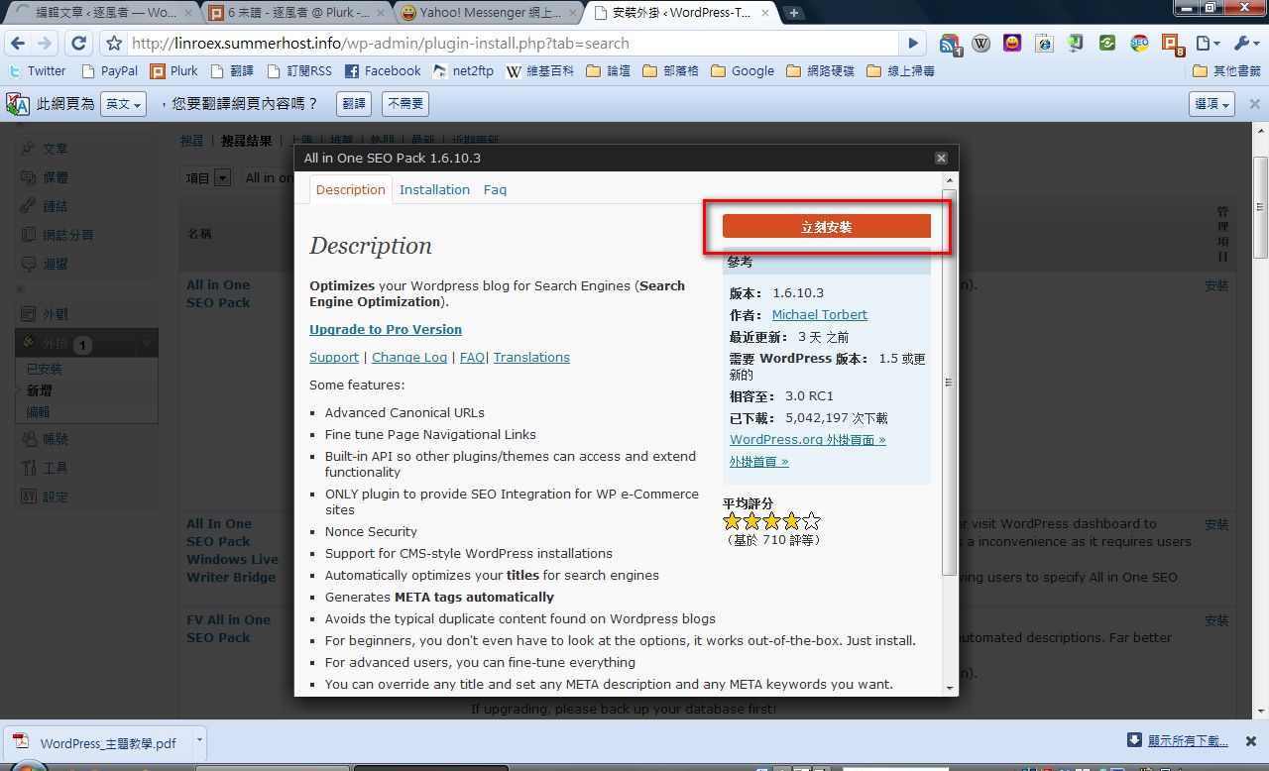Image resolution: width=1269 pixels, height=771 pixels.
Task: Open the FAQ link in the description
Action: pos(472,357)
